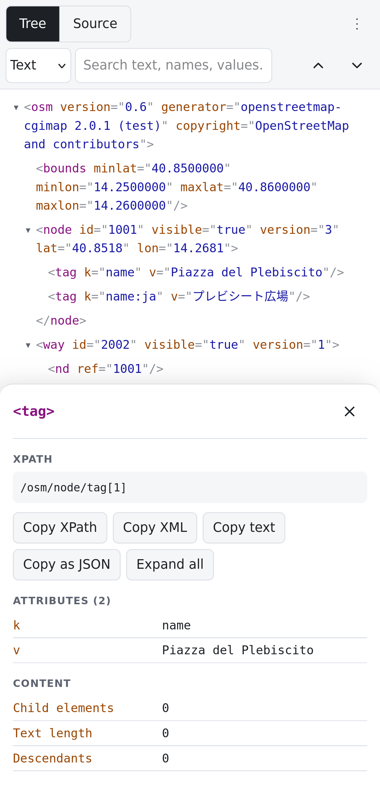
Task: Close the tag details panel
Action: pyautogui.click(x=349, y=412)
